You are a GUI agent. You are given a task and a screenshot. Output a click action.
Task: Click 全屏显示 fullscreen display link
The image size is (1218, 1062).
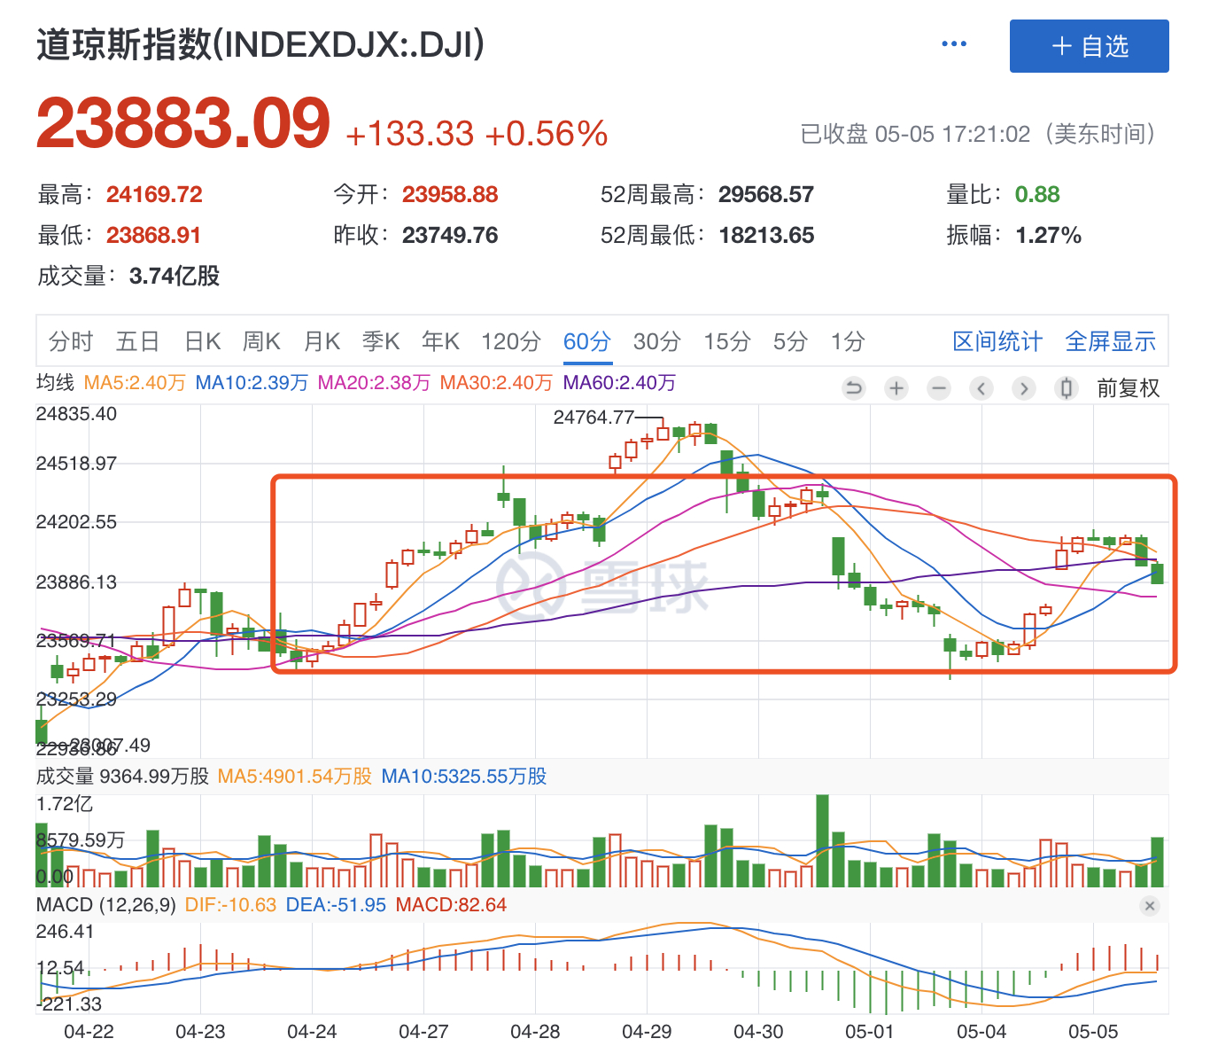[x=1110, y=341]
